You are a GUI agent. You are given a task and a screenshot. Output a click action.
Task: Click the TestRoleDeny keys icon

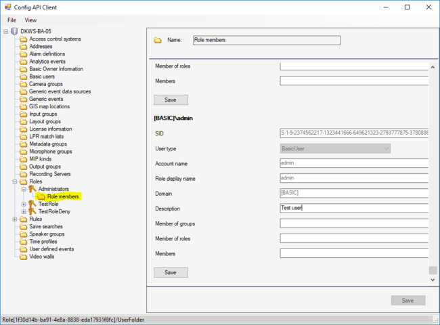click(x=31, y=211)
